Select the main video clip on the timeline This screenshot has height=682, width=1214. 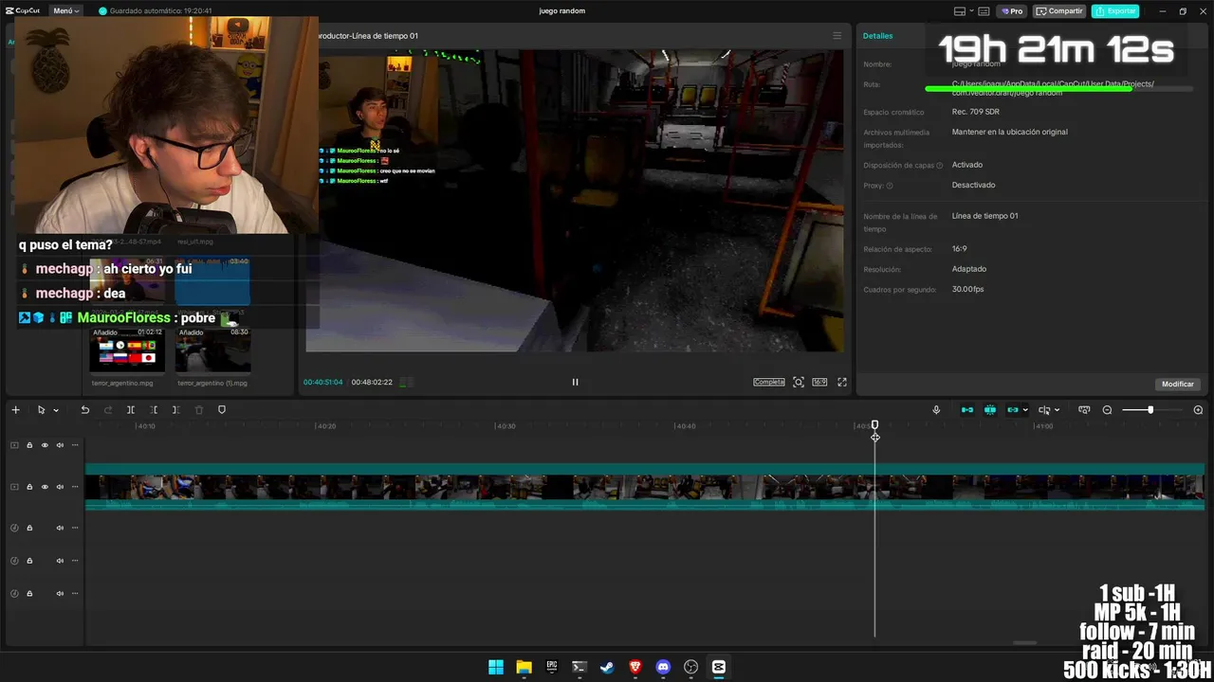pos(645,488)
